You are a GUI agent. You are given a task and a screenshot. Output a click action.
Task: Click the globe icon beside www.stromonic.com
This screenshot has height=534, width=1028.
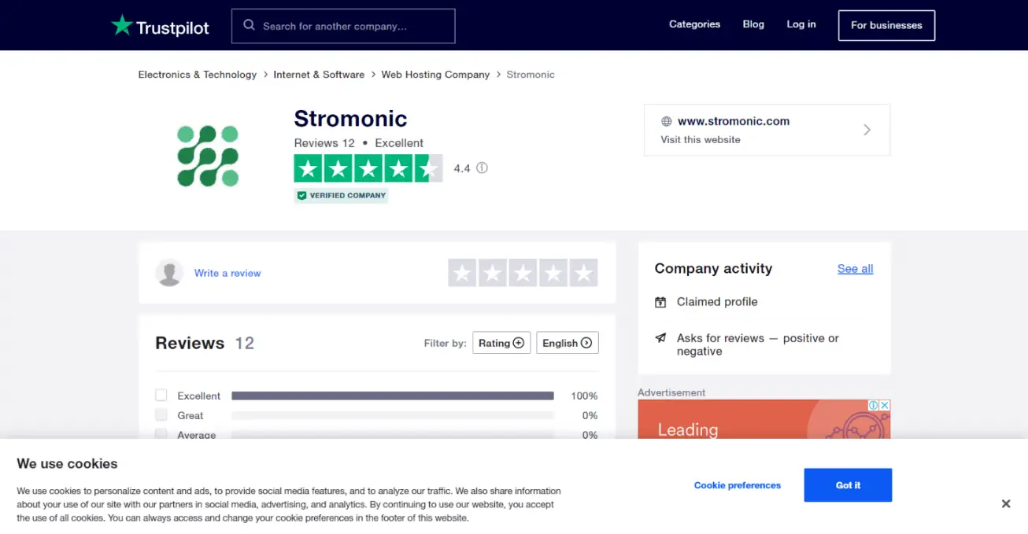point(667,121)
